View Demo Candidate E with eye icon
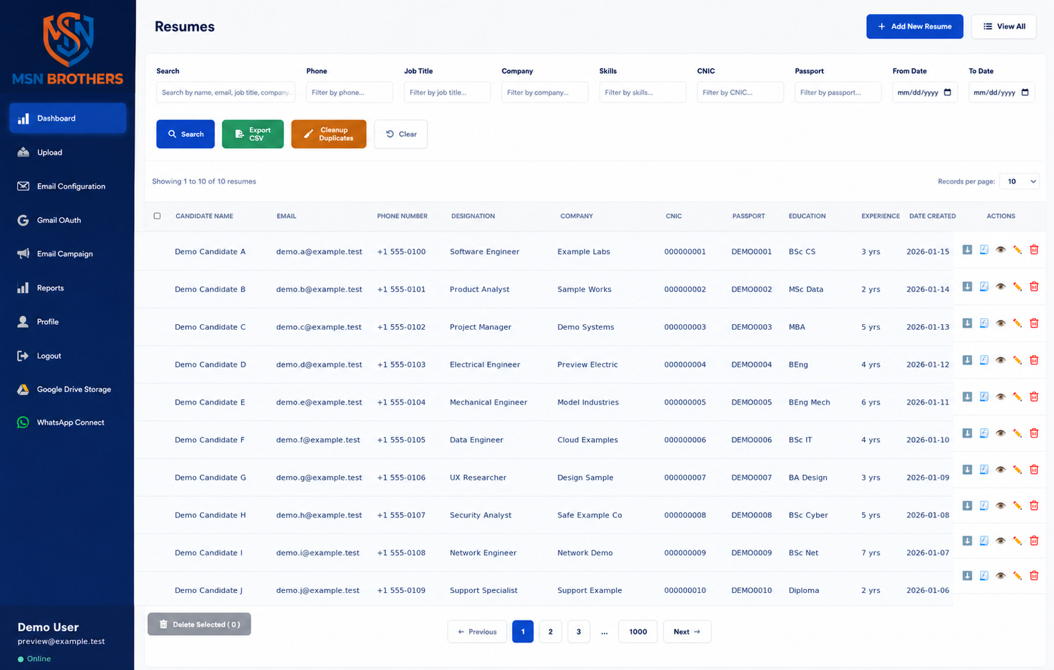This screenshot has width=1054, height=670. point(1000,397)
